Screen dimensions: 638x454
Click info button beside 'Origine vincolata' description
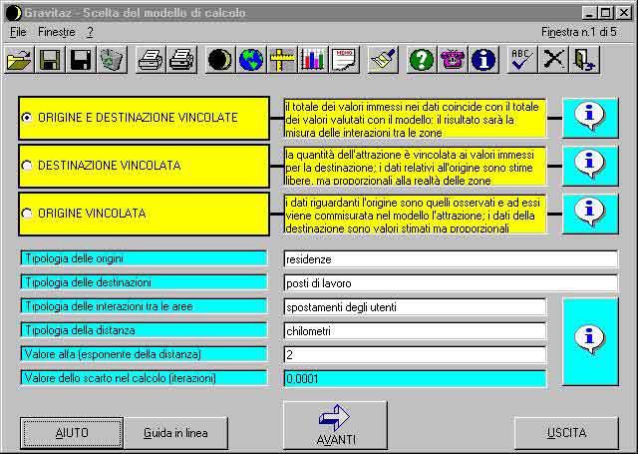click(x=590, y=213)
